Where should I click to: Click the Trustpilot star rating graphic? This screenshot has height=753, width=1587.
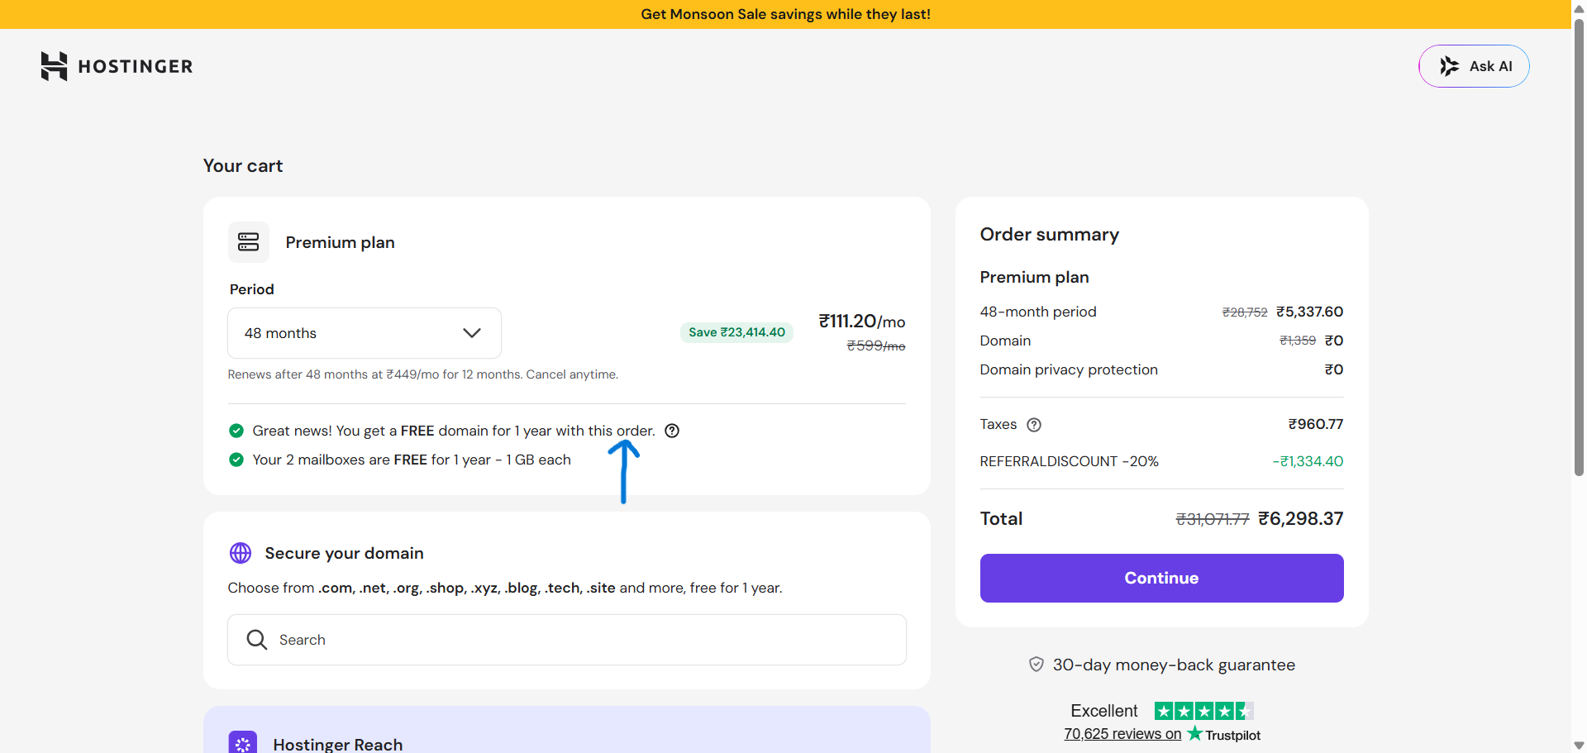tap(1204, 711)
